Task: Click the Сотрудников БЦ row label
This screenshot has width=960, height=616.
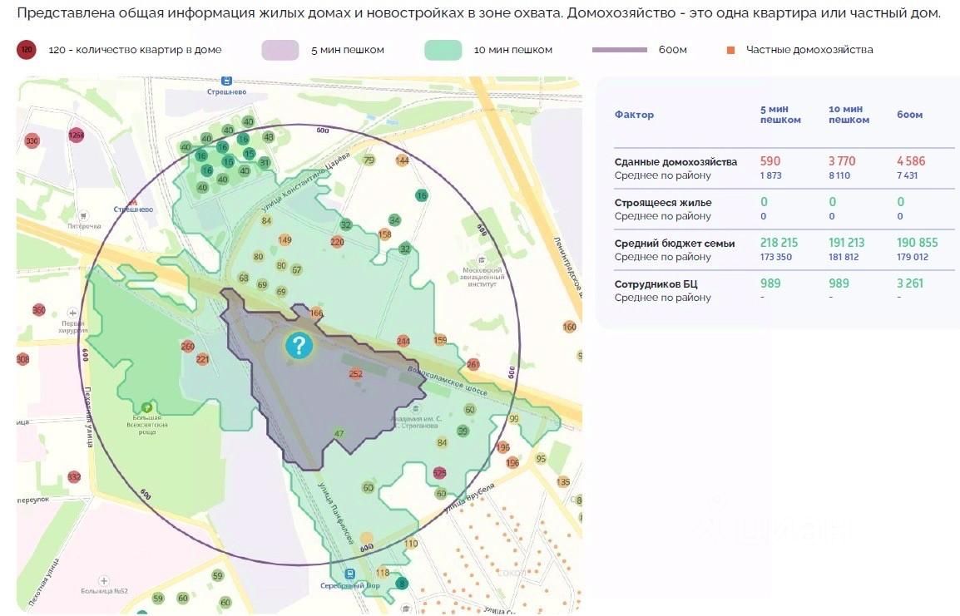Action: 656,284
